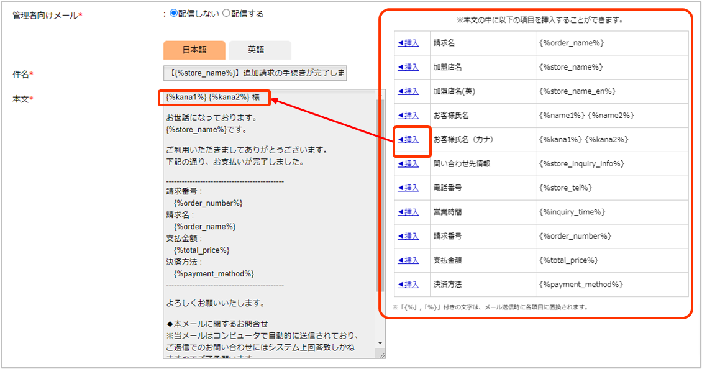Insert the お客様氏名 name variable
This screenshot has height=369, width=702.
[x=408, y=116]
